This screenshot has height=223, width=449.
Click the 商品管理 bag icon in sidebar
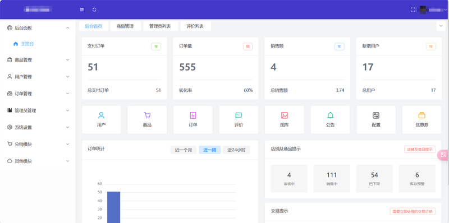(10, 60)
